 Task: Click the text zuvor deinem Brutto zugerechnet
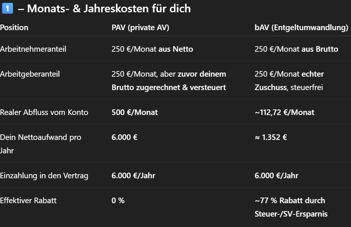click(169, 81)
